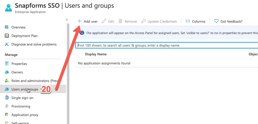
Task: Sort by Display Name column header
Action: (x=96, y=54)
